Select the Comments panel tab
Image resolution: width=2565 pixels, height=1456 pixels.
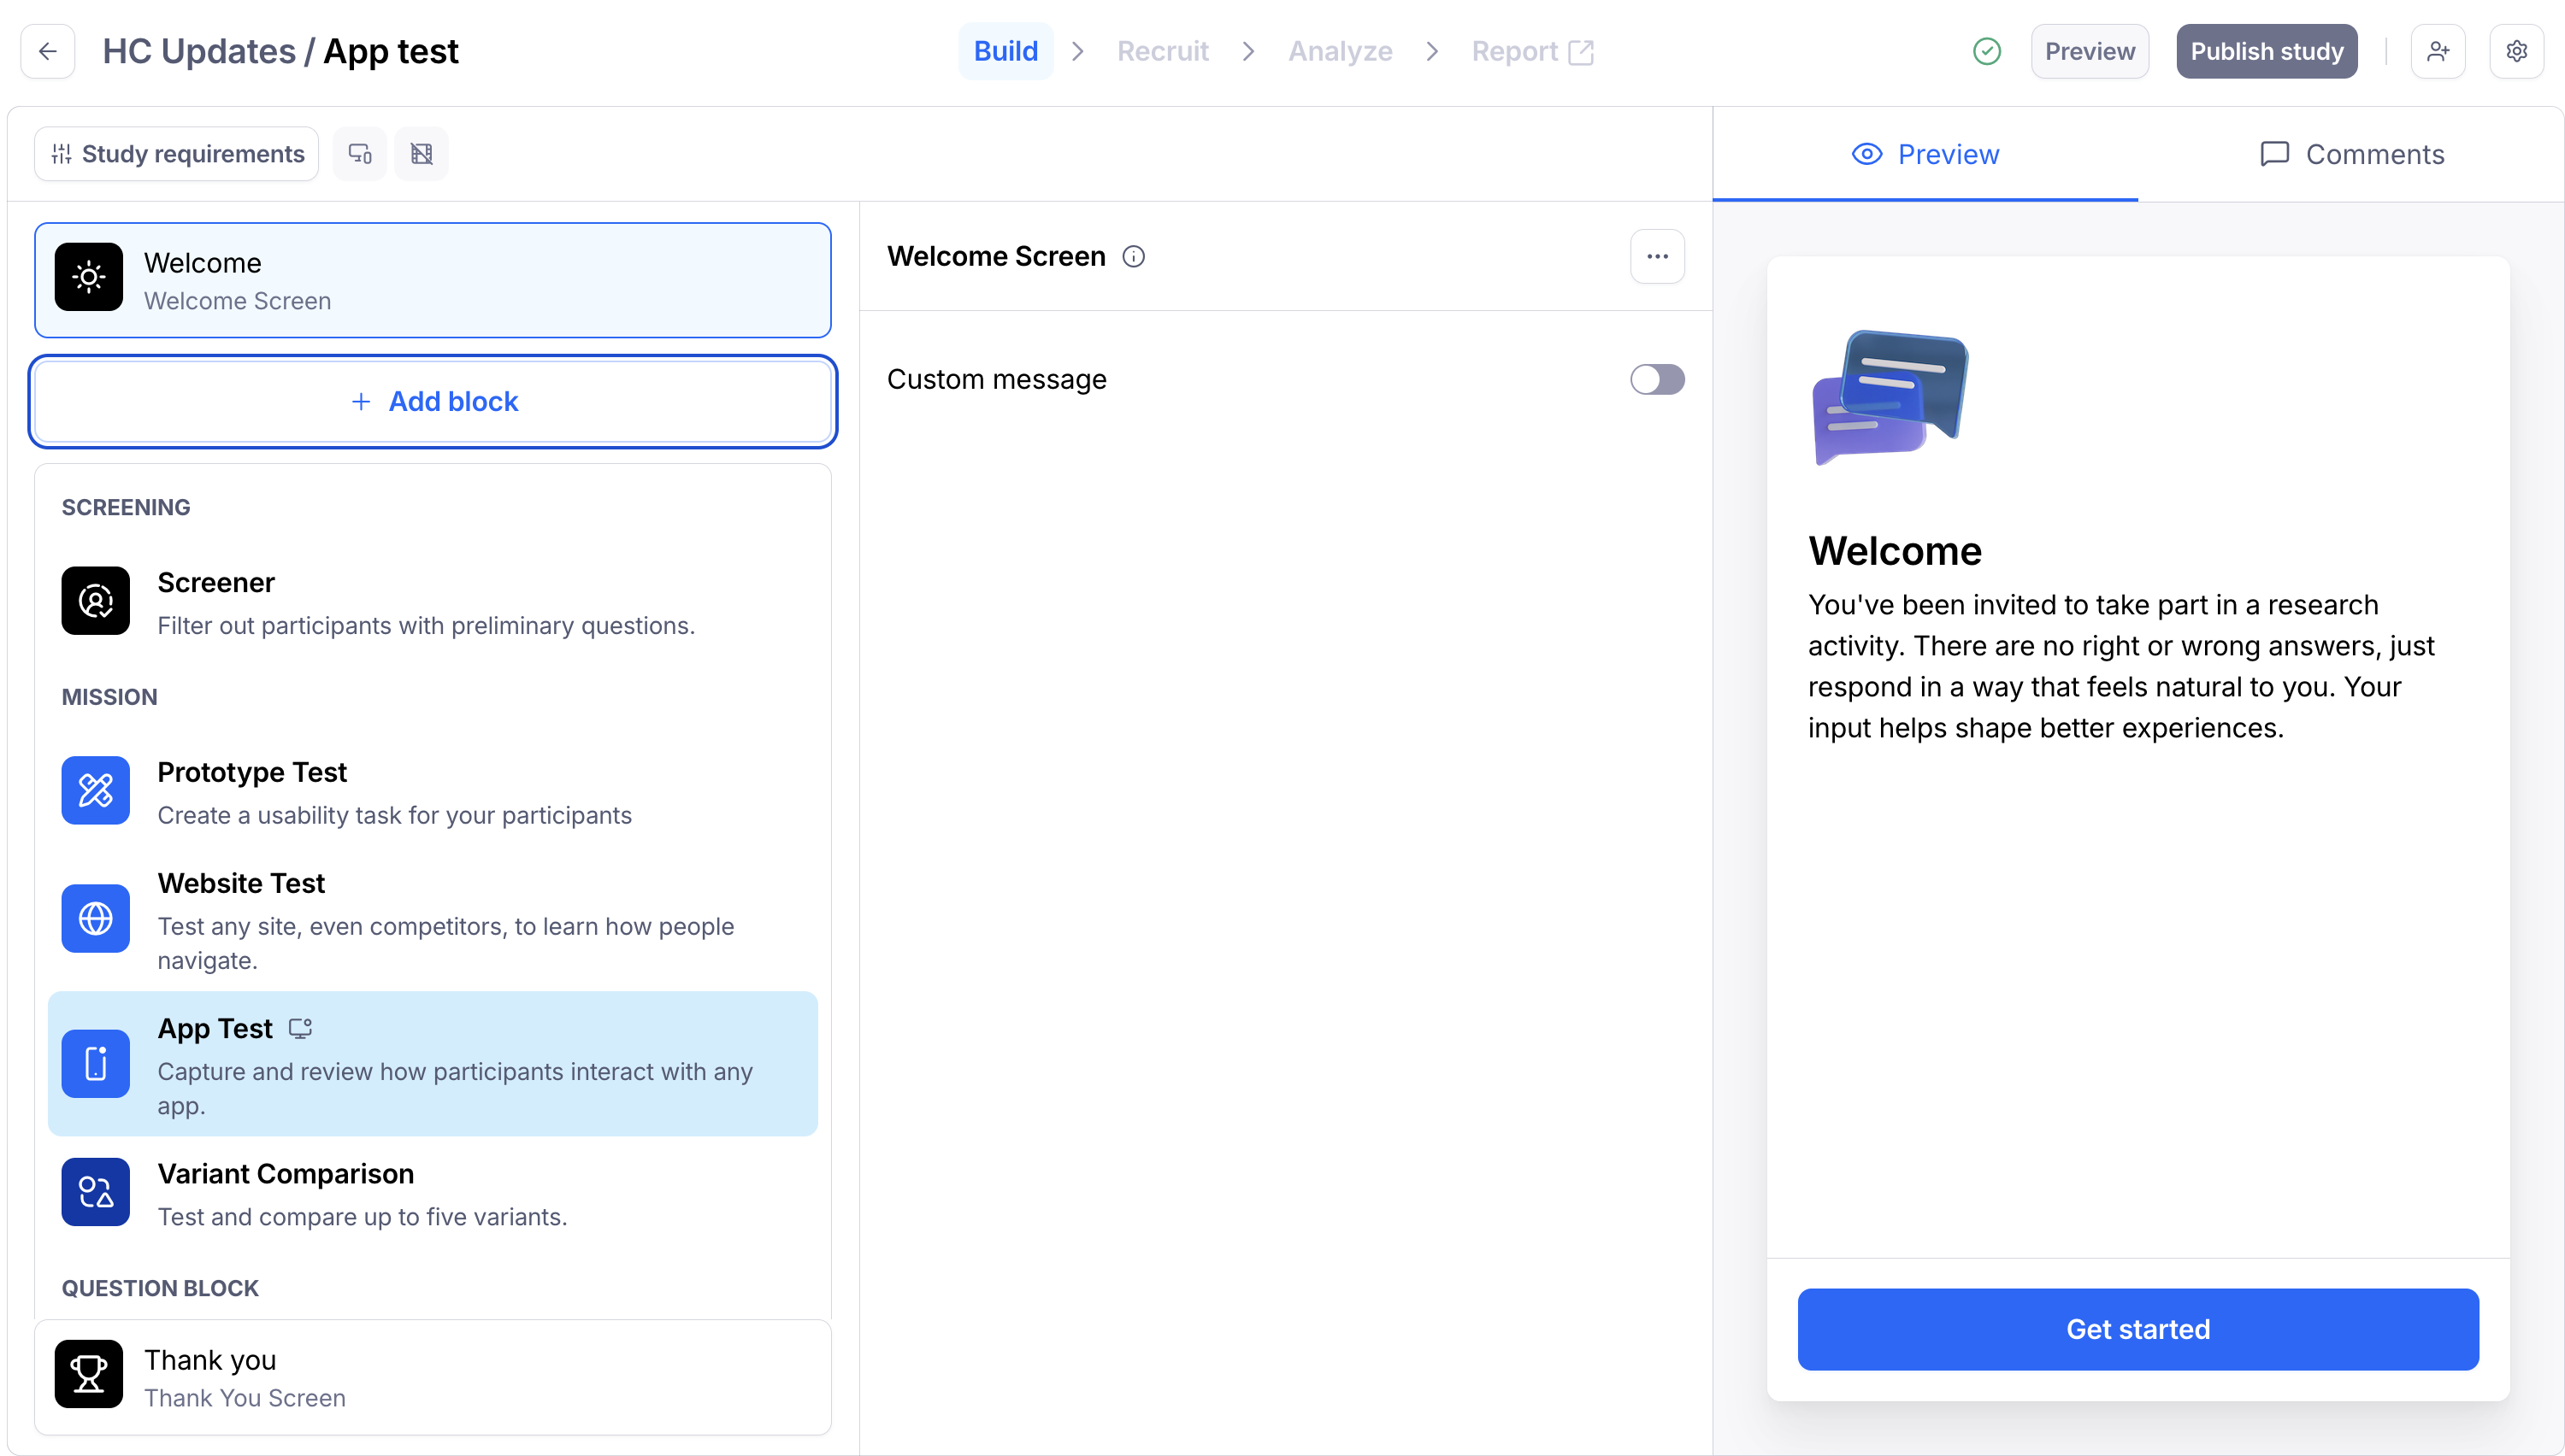(2352, 154)
